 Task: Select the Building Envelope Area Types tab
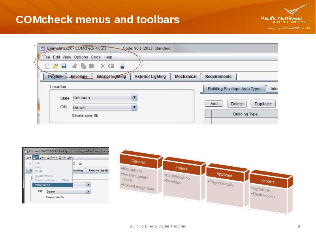[235, 89]
